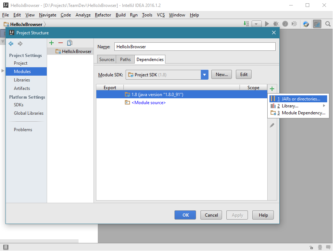
Task: Click the JRebel plug globe icon
Action: (306, 24)
